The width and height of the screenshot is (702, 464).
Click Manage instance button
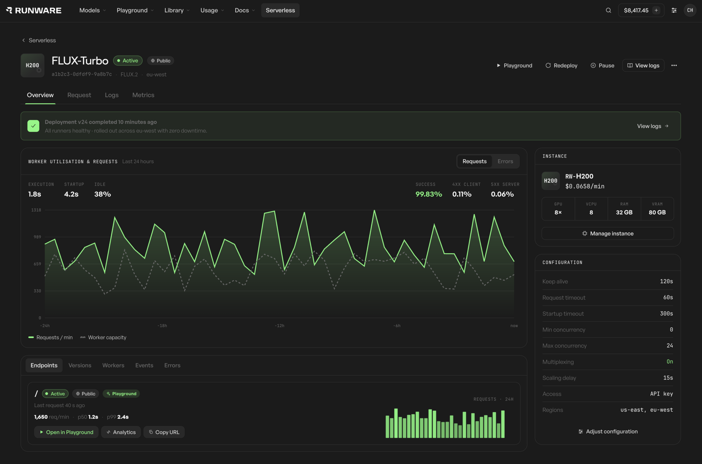(608, 233)
